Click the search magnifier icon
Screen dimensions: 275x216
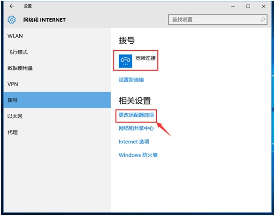pyautogui.click(x=262, y=19)
